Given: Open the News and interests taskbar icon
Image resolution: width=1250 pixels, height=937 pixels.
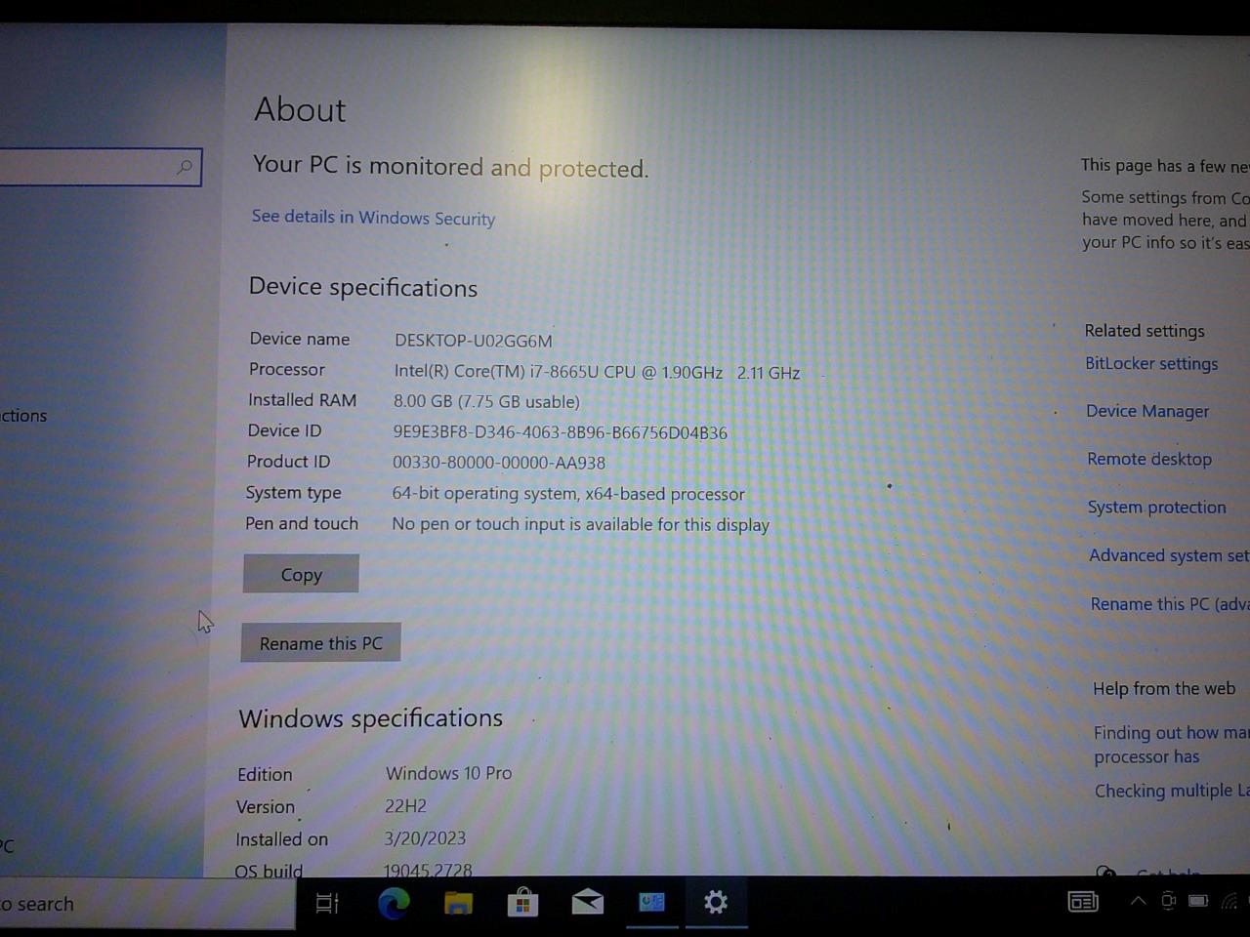Looking at the screenshot, I should (1083, 902).
